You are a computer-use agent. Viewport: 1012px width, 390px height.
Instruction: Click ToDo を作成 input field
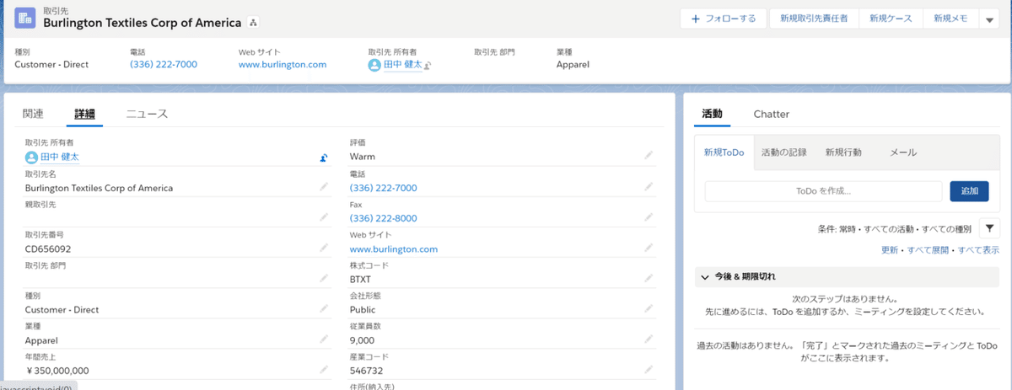click(x=823, y=191)
